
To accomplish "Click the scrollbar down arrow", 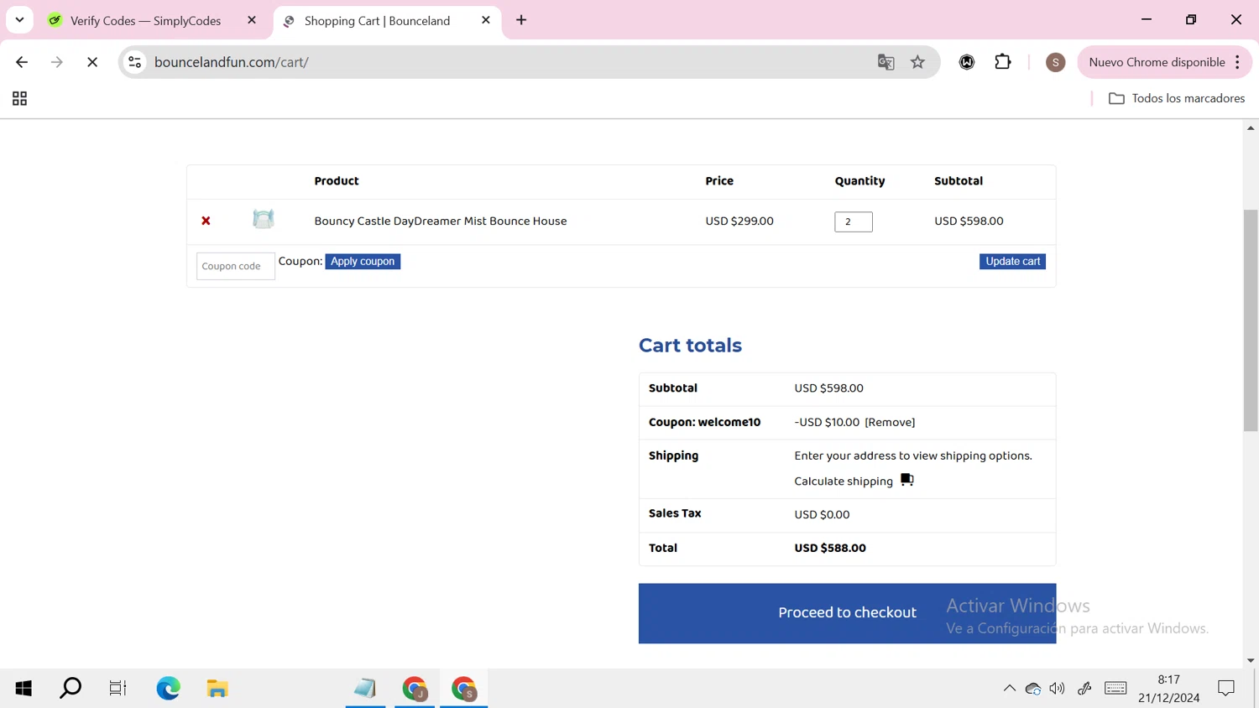I will pos(1251,661).
